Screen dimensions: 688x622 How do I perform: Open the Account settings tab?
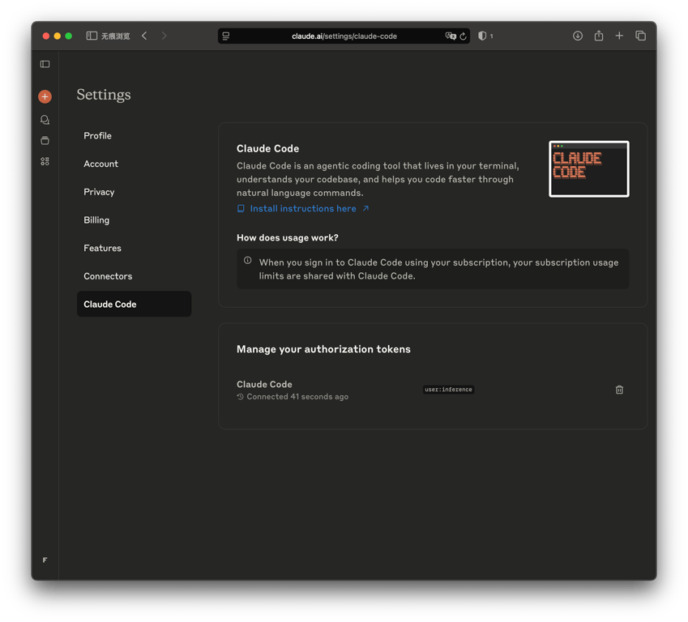click(134, 164)
